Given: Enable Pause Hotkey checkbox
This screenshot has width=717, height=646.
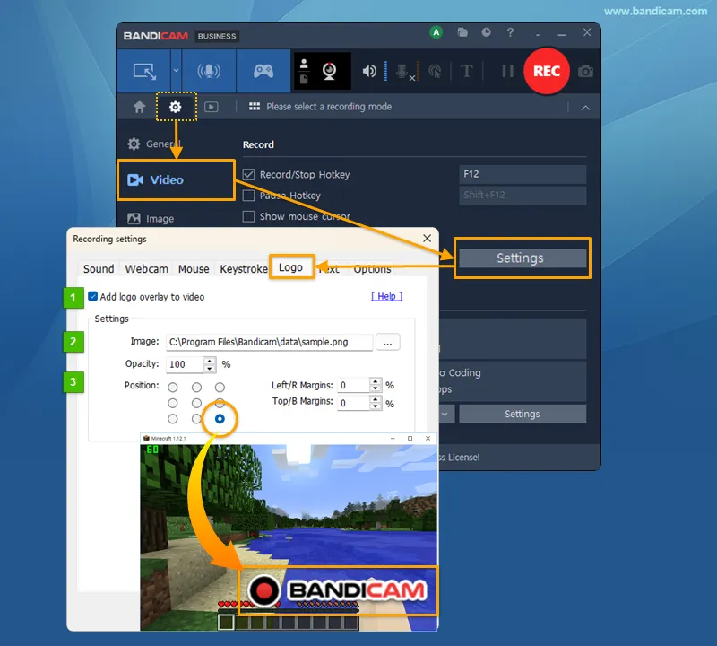Looking at the screenshot, I should point(248,196).
